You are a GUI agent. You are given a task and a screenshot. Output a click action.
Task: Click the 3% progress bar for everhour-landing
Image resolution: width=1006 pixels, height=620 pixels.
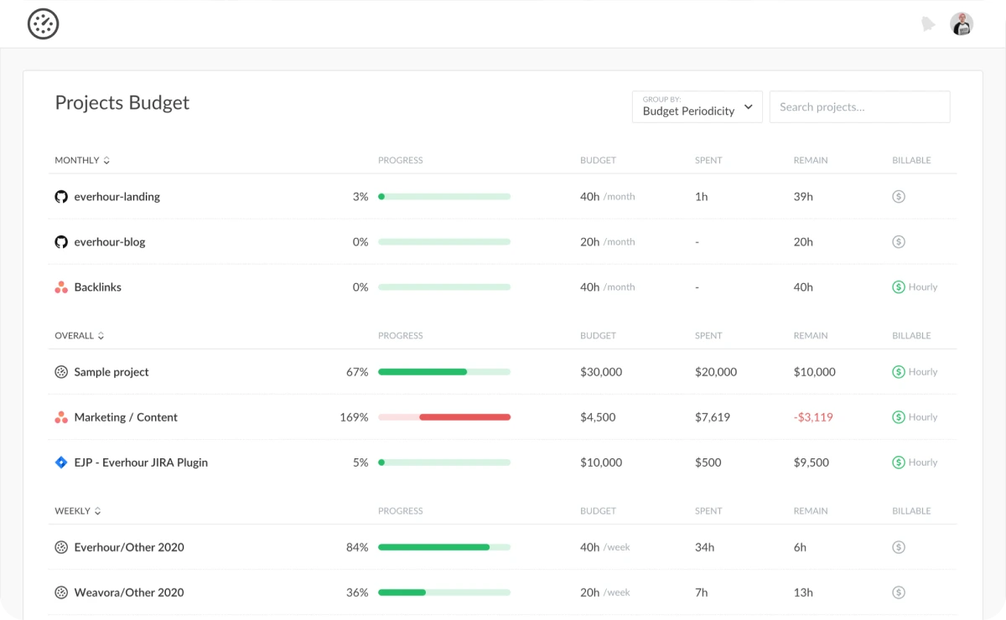click(x=444, y=197)
